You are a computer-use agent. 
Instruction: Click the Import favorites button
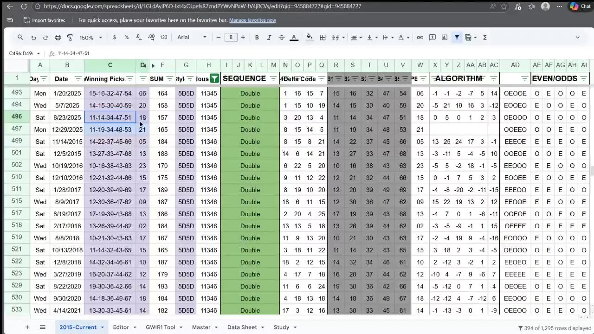[x=44, y=20]
